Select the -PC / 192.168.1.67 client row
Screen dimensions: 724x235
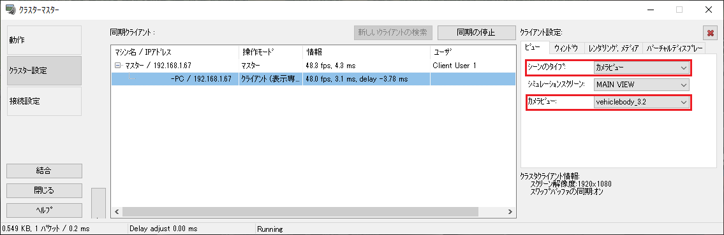(313, 79)
